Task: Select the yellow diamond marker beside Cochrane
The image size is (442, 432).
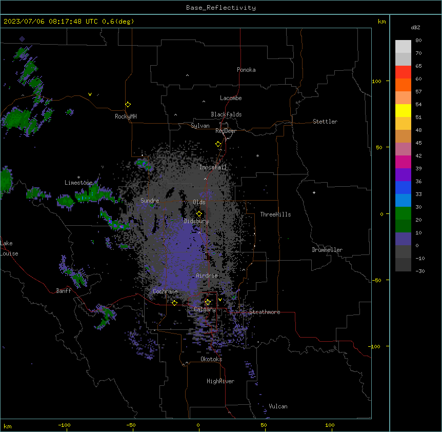Action: pyautogui.click(x=174, y=303)
